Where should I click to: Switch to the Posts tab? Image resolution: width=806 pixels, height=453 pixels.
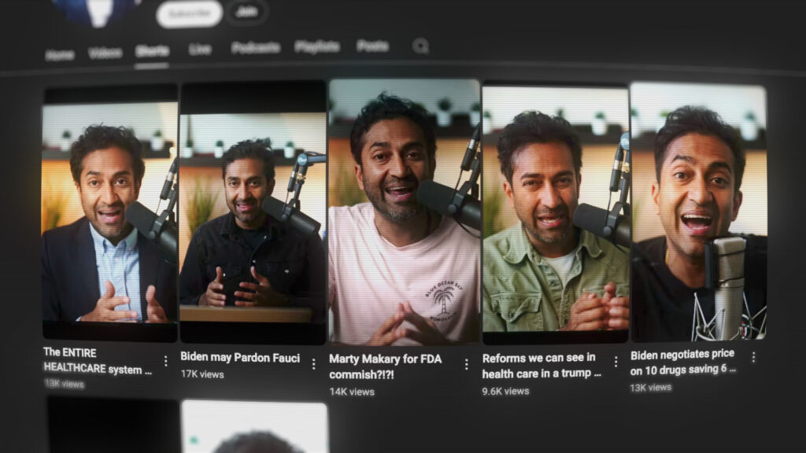372,46
